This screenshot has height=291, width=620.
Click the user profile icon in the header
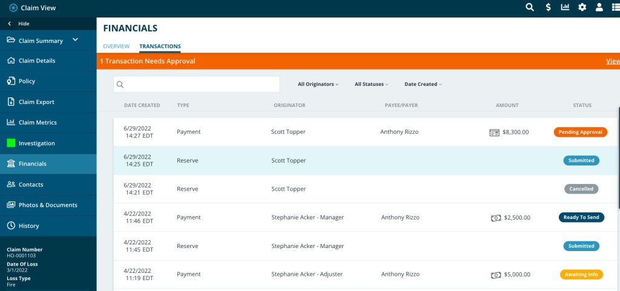pyautogui.click(x=599, y=7)
